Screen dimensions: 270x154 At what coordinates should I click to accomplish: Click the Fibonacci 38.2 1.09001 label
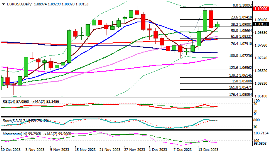pos(241,24)
